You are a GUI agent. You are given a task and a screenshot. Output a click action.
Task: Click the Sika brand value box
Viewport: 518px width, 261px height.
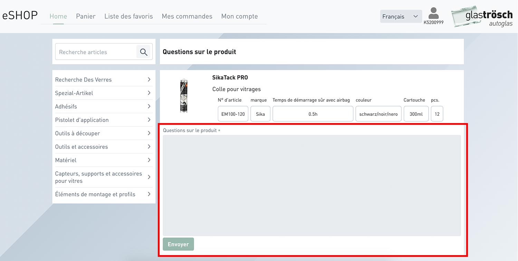point(260,114)
